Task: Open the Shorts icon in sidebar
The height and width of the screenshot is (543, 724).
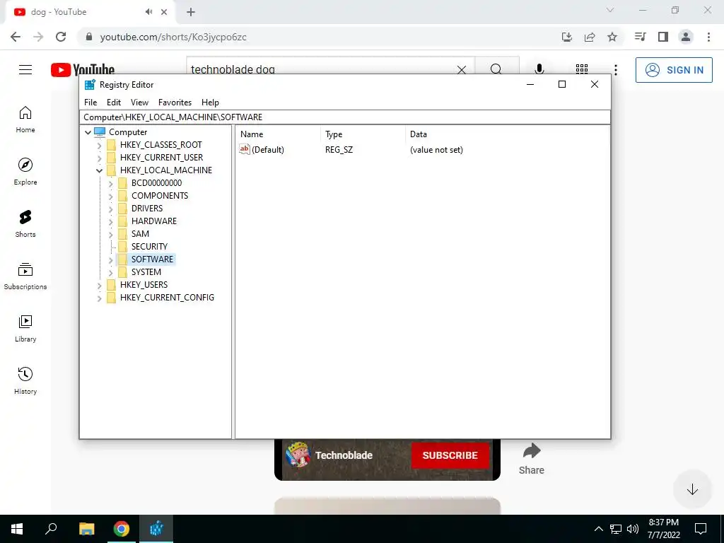Action: point(25,217)
